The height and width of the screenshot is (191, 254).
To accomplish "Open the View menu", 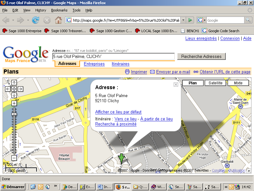I will pos(27,10).
